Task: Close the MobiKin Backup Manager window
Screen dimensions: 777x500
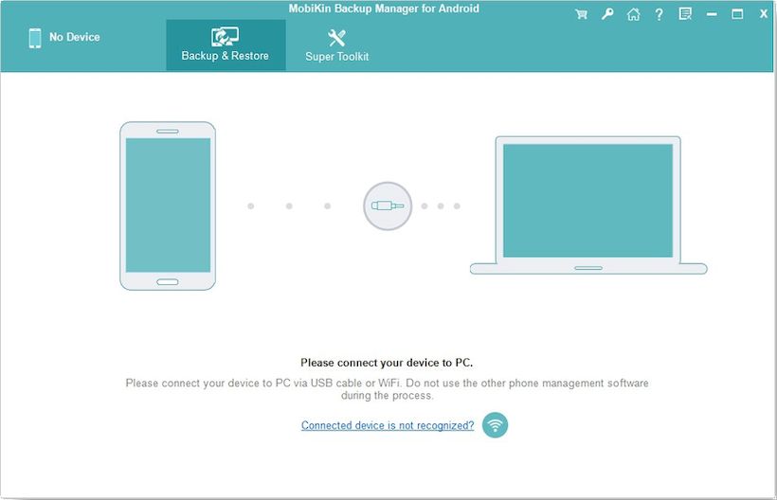Action: [x=764, y=14]
